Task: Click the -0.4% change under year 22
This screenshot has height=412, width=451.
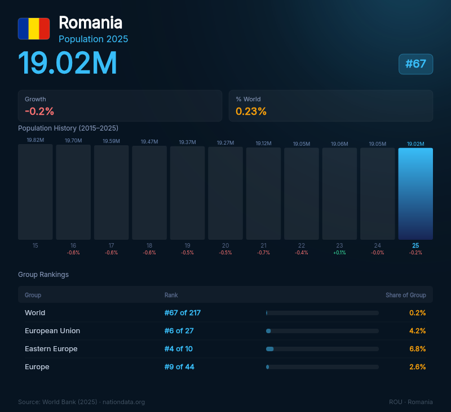Action: [302, 253]
